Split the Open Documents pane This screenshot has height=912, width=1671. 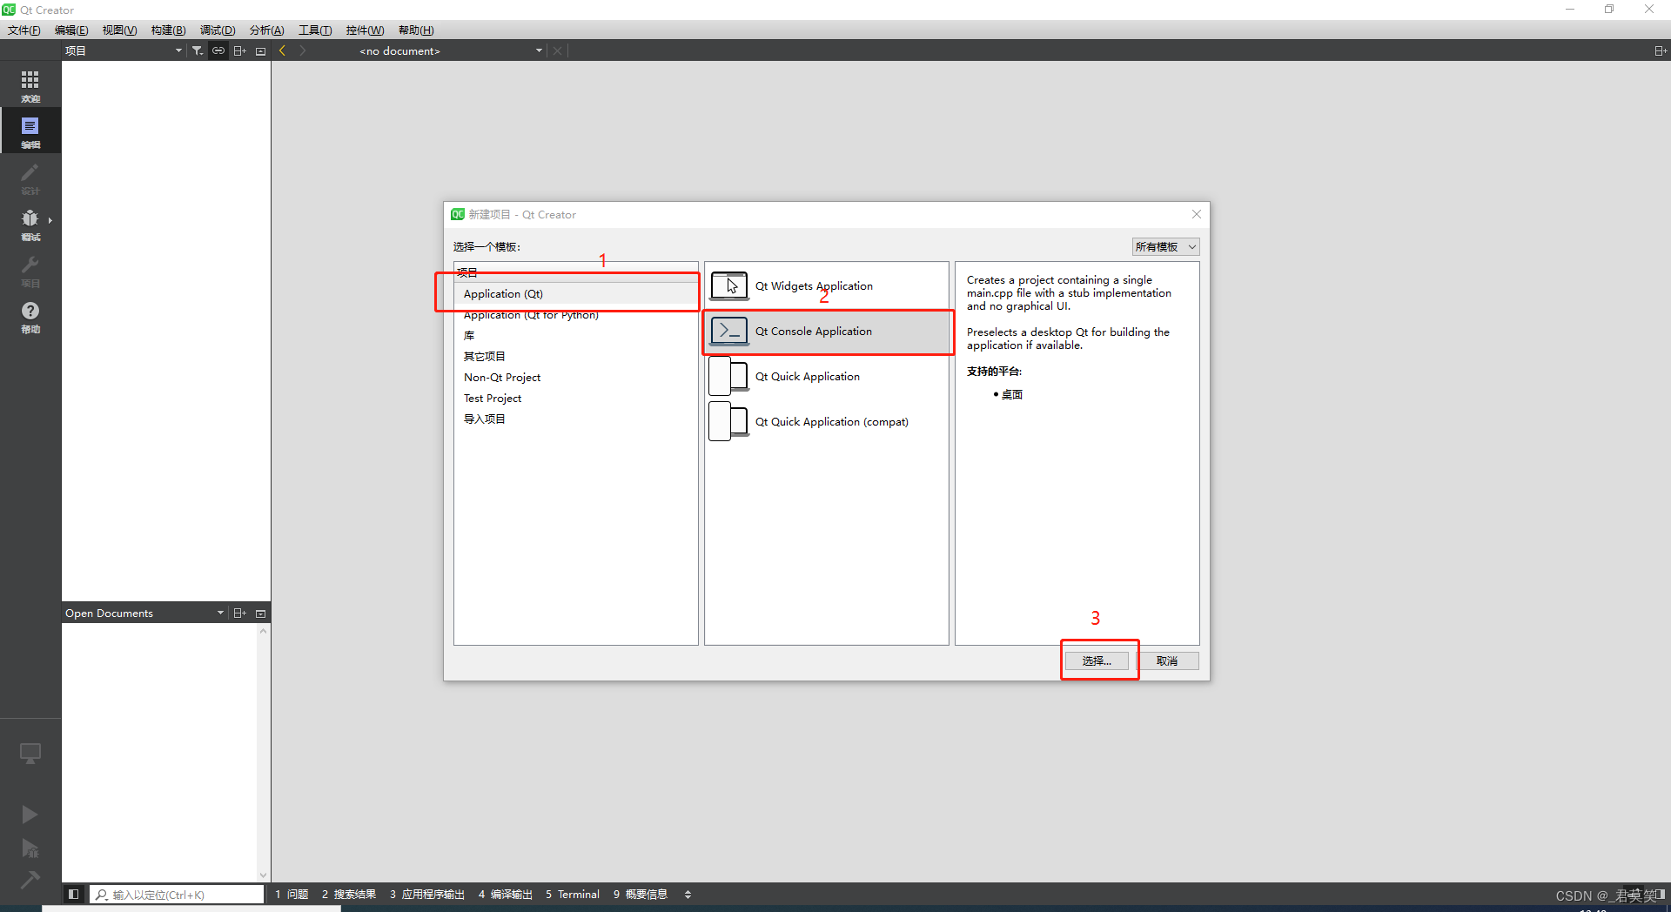pyautogui.click(x=240, y=613)
